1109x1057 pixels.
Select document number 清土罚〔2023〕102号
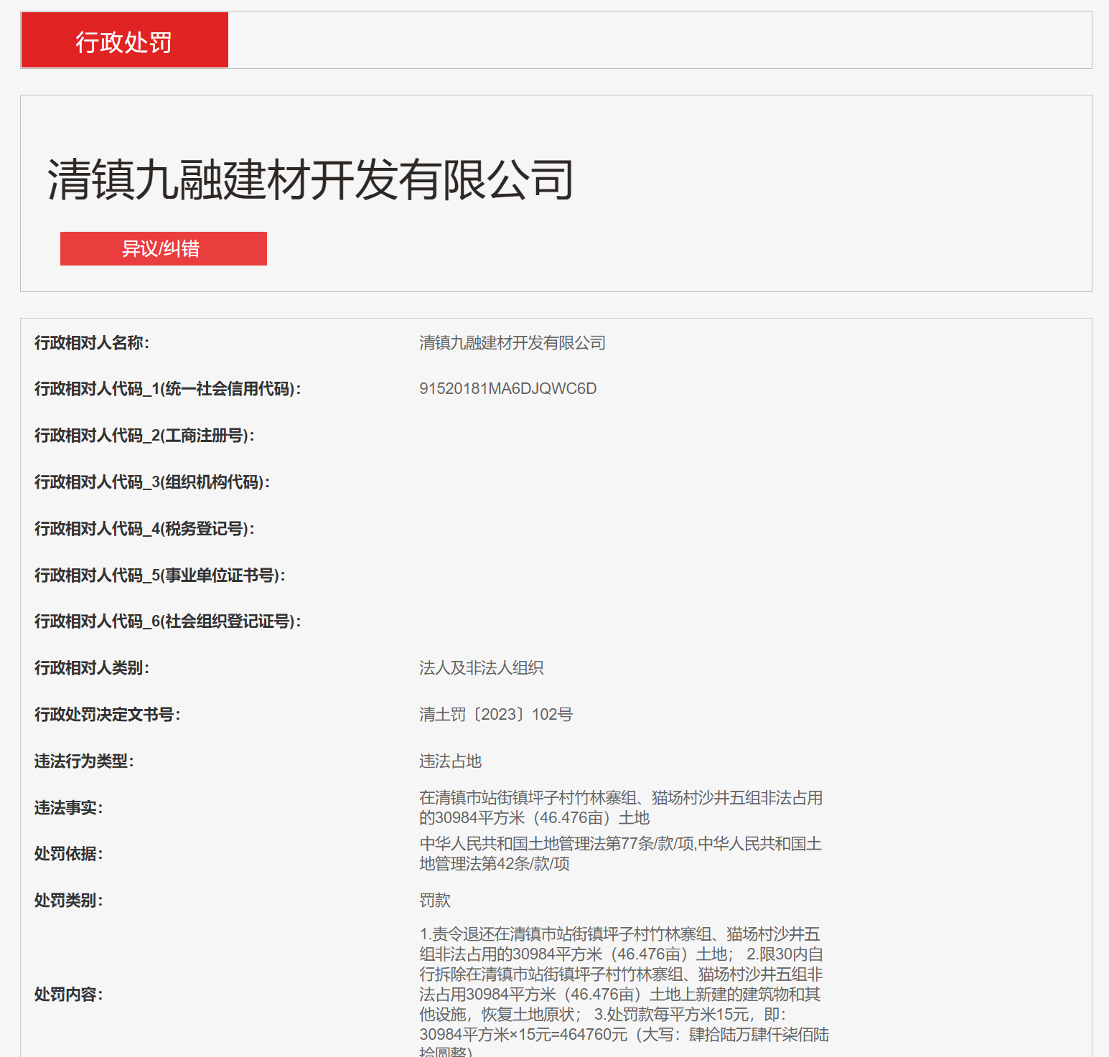496,715
